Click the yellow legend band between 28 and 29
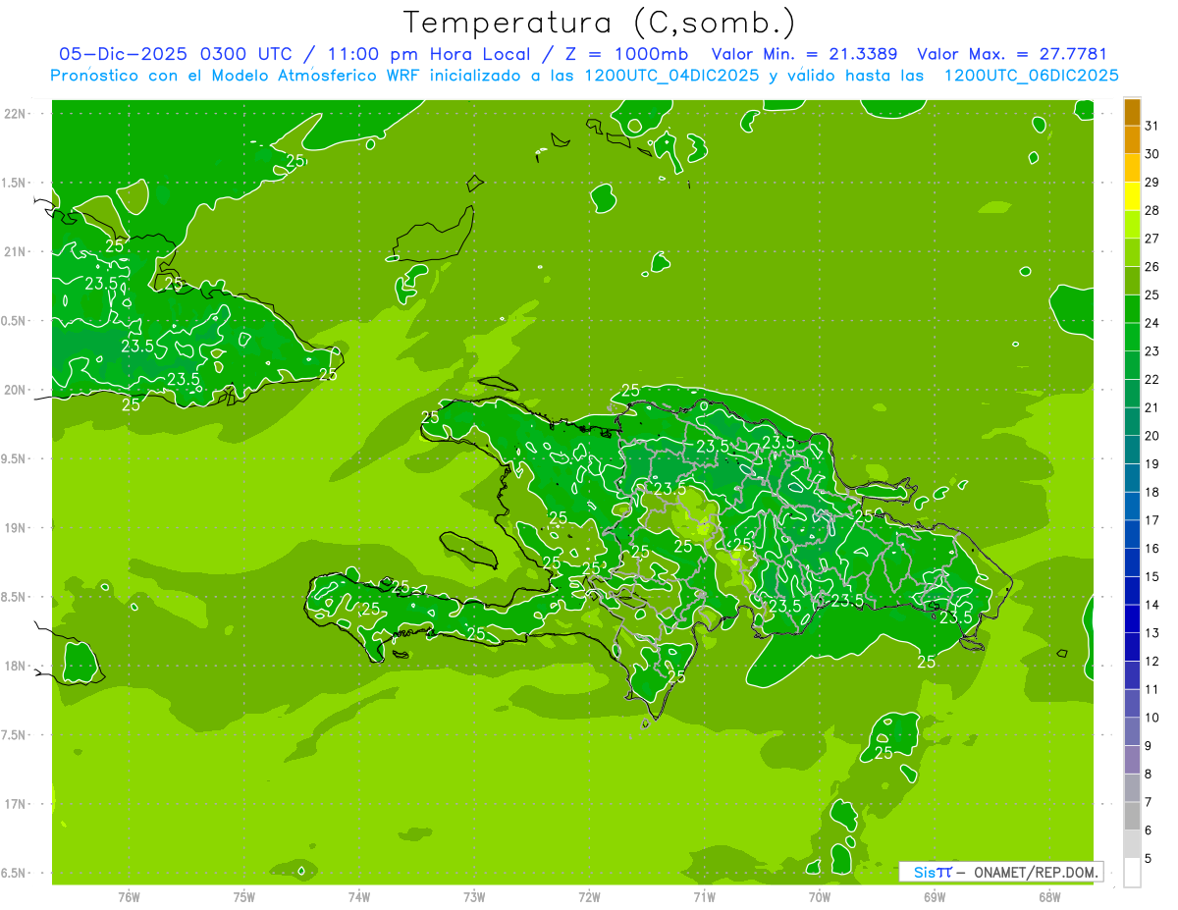1178x910 pixels. [1132, 196]
